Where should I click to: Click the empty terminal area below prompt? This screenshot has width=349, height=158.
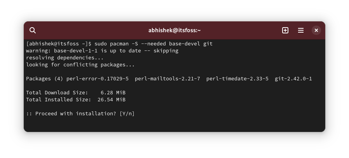[174, 124]
